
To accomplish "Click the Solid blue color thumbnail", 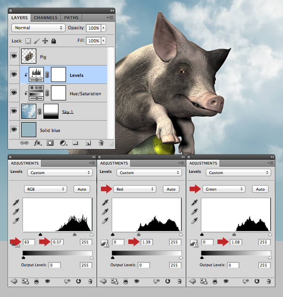I will click(29, 130).
